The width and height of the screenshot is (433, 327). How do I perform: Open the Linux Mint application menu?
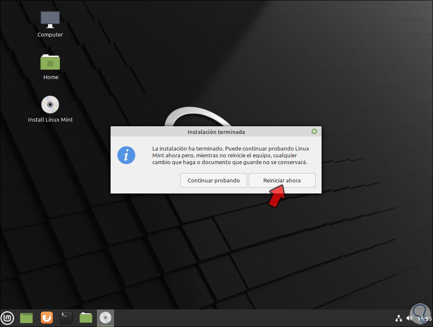7,318
